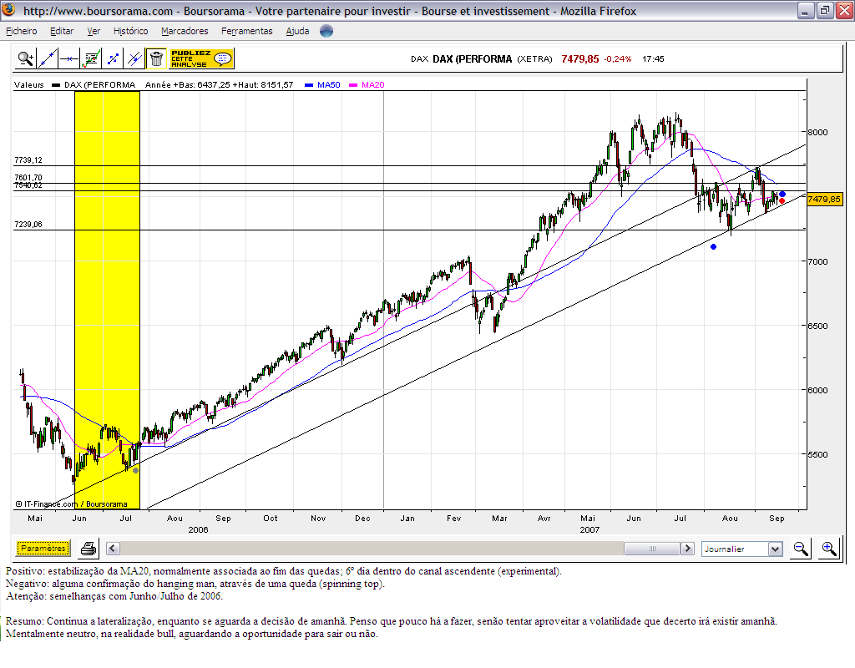Click the line starting with Resumo:
855x668 pixels.
pos(392,621)
